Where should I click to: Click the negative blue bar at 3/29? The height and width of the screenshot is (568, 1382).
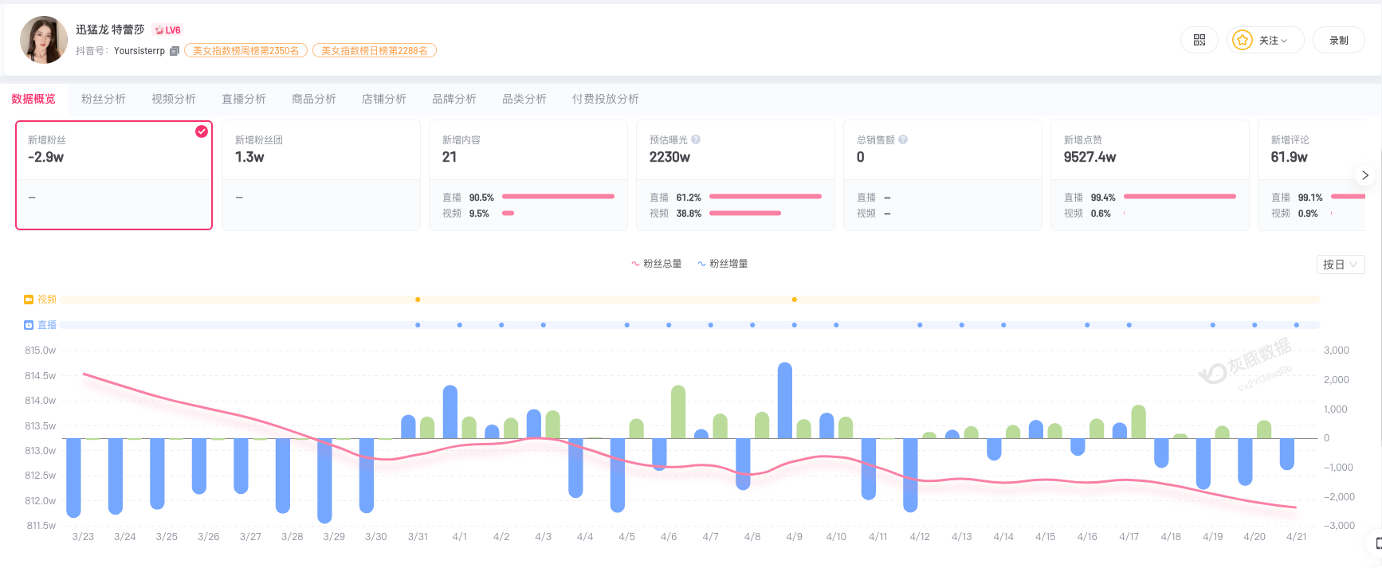point(324,480)
